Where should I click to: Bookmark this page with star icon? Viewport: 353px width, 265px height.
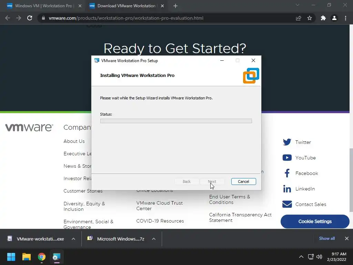tap(310, 18)
